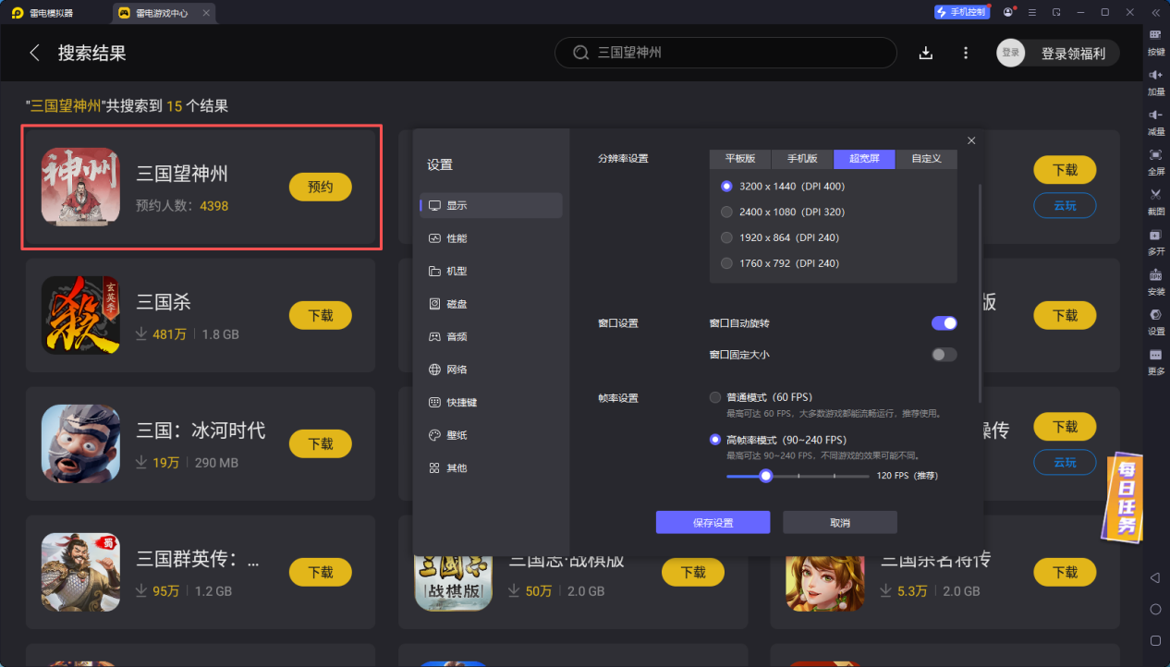Choose the 2400 x 1080 resolution option

point(726,212)
